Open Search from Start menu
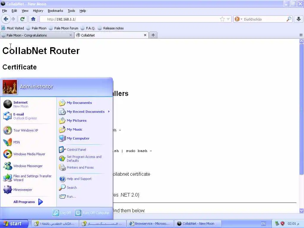The height and width of the screenshot is (228, 304). (85, 188)
